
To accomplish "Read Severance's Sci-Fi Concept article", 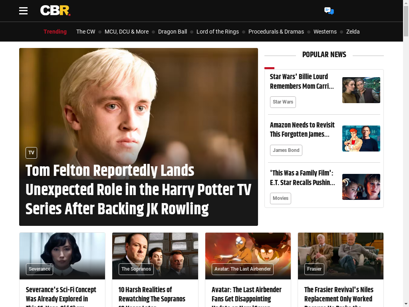I will pos(61,297).
